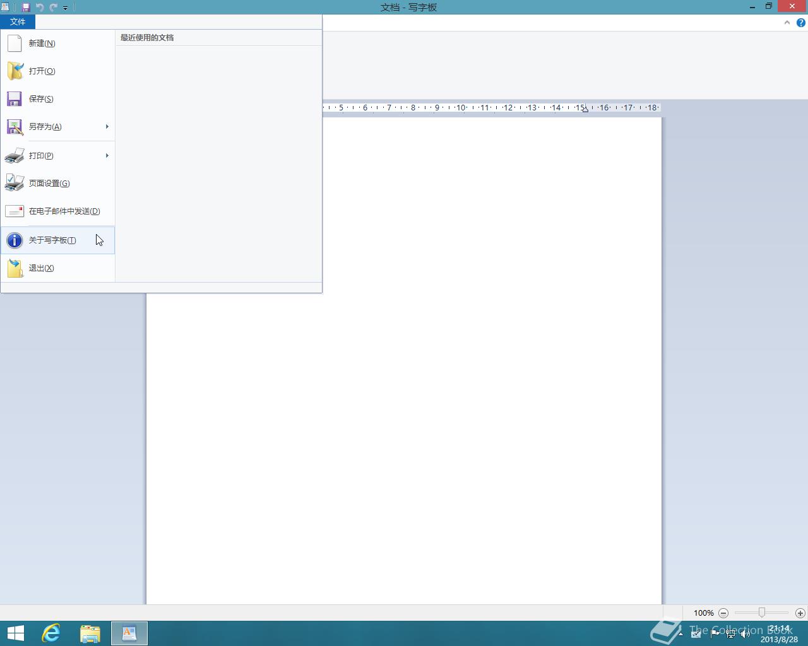
Task: Expand the Save As submenu arrow
Action: [107, 127]
